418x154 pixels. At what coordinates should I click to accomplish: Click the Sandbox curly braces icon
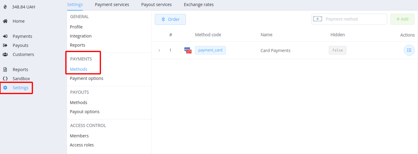pos(5,79)
